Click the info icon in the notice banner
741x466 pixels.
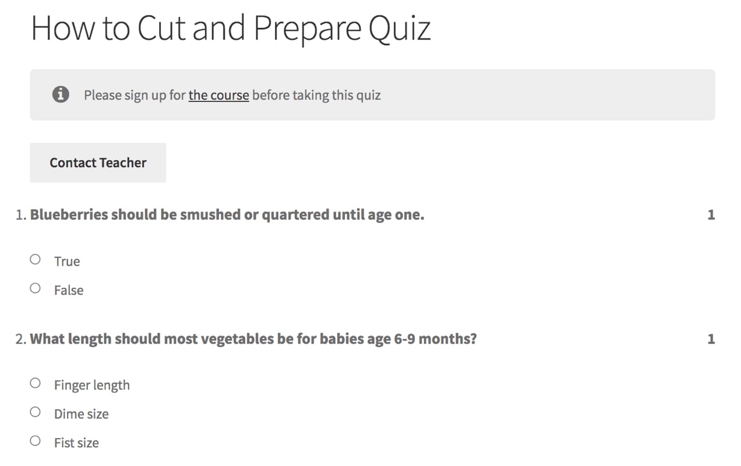point(60,94)
